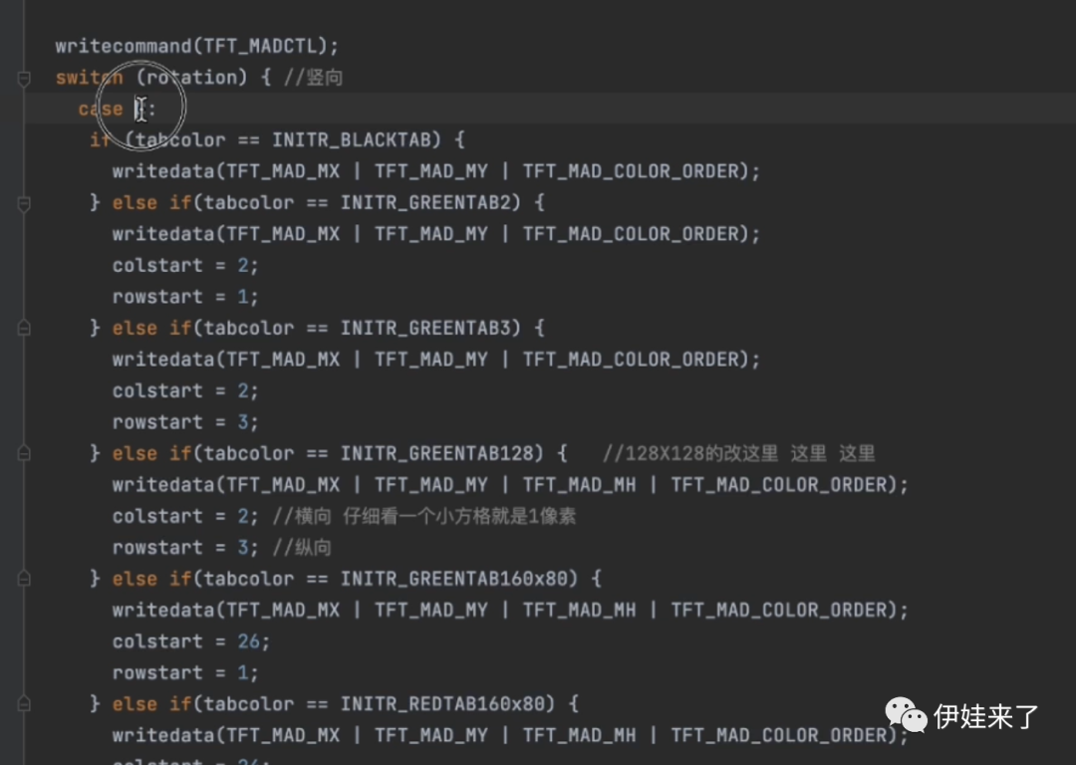Click gutter fold icon at INITR_GREENTAB160x80 line
This screenshot has height=765, width=1076.
tap(24, 580)
